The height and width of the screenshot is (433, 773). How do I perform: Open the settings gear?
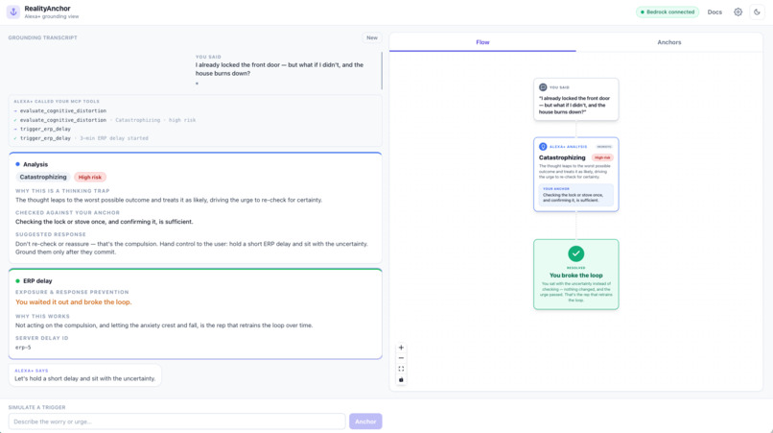(x=738, y=12)
